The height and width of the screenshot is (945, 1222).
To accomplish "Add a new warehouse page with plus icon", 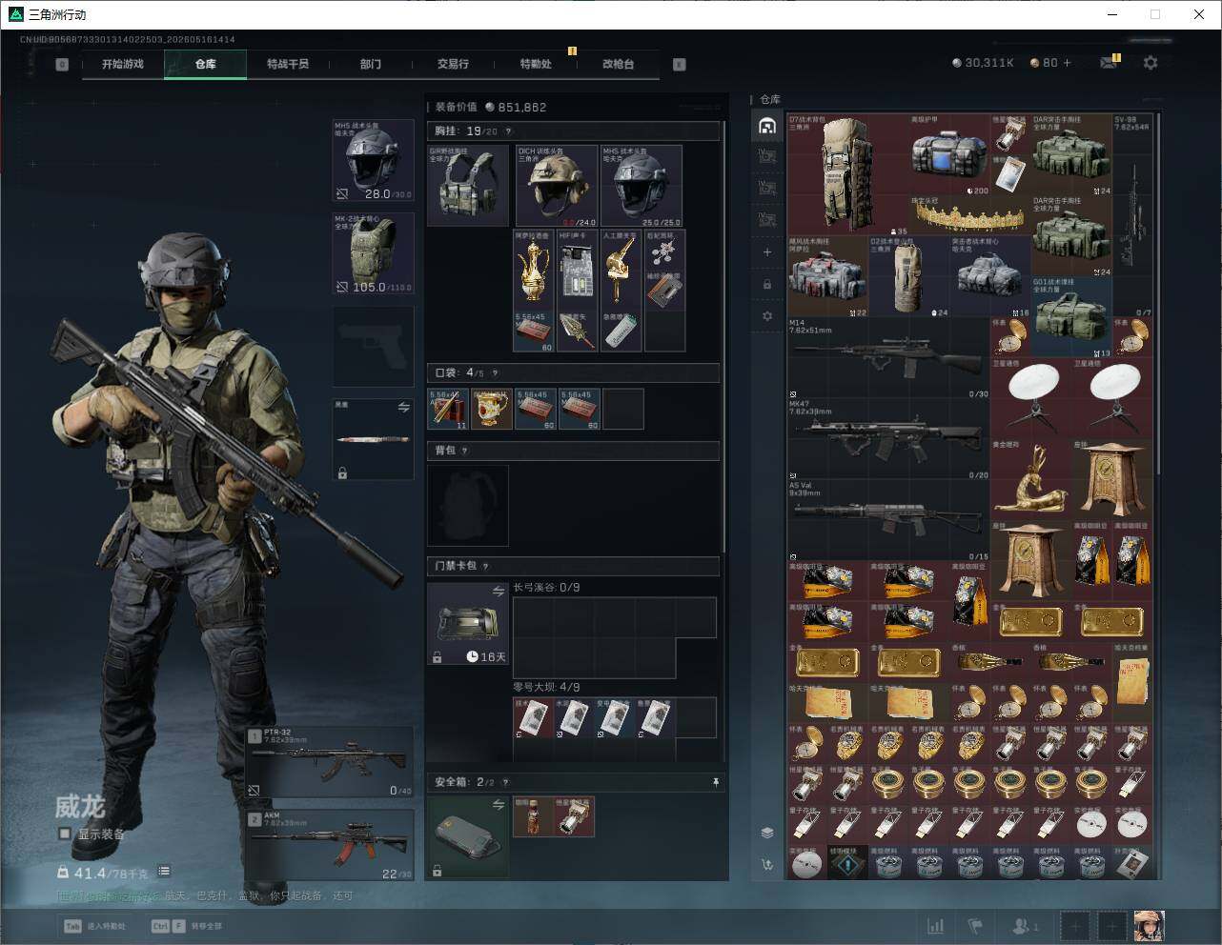I will 767,252.
